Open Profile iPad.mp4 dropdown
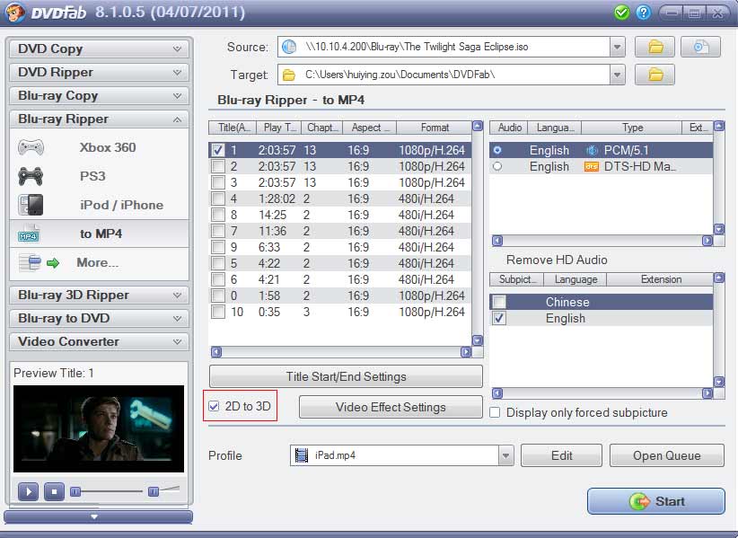The image size is (738, 538). (x=506, y=455)
